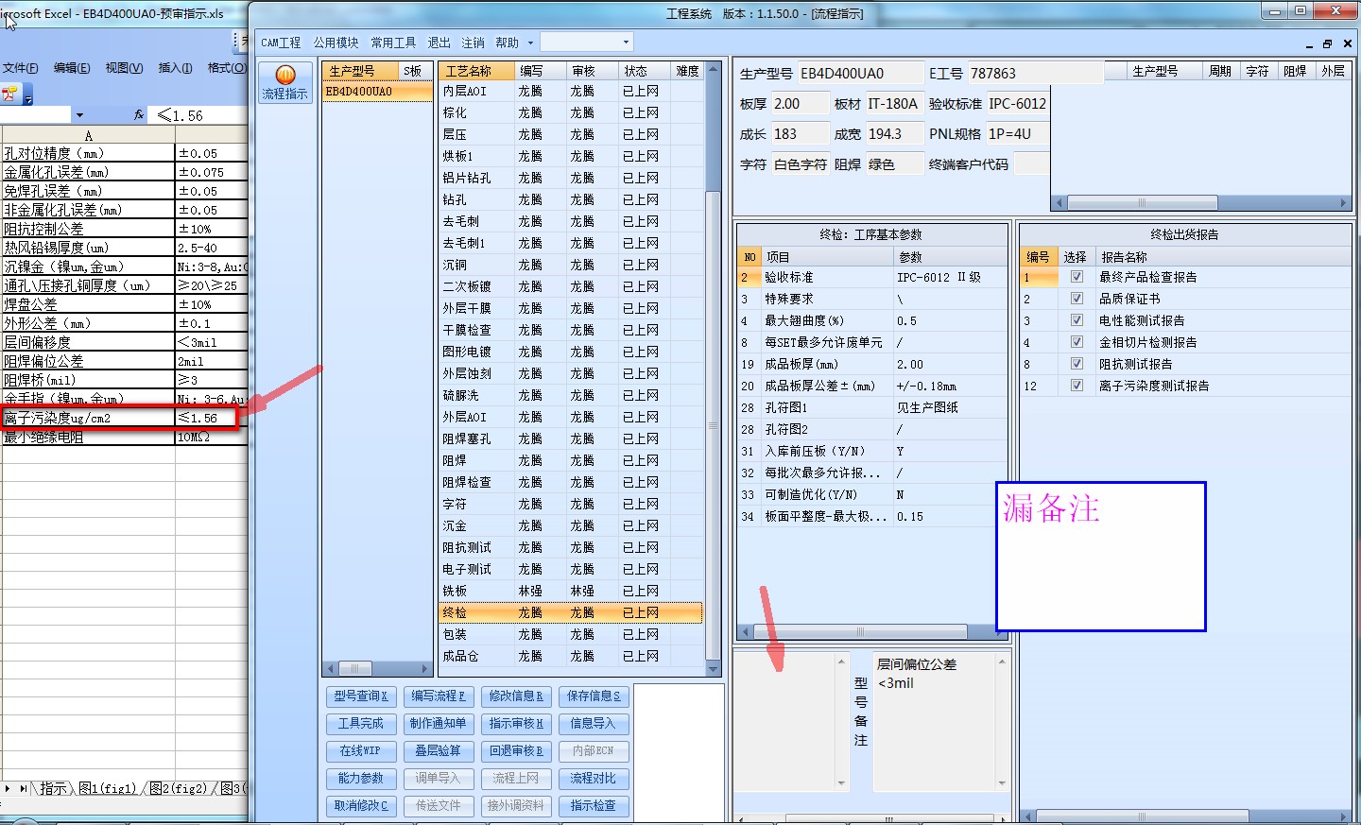Select 终检 row in process list
1361x825 pixels.
tap(571, 612)
